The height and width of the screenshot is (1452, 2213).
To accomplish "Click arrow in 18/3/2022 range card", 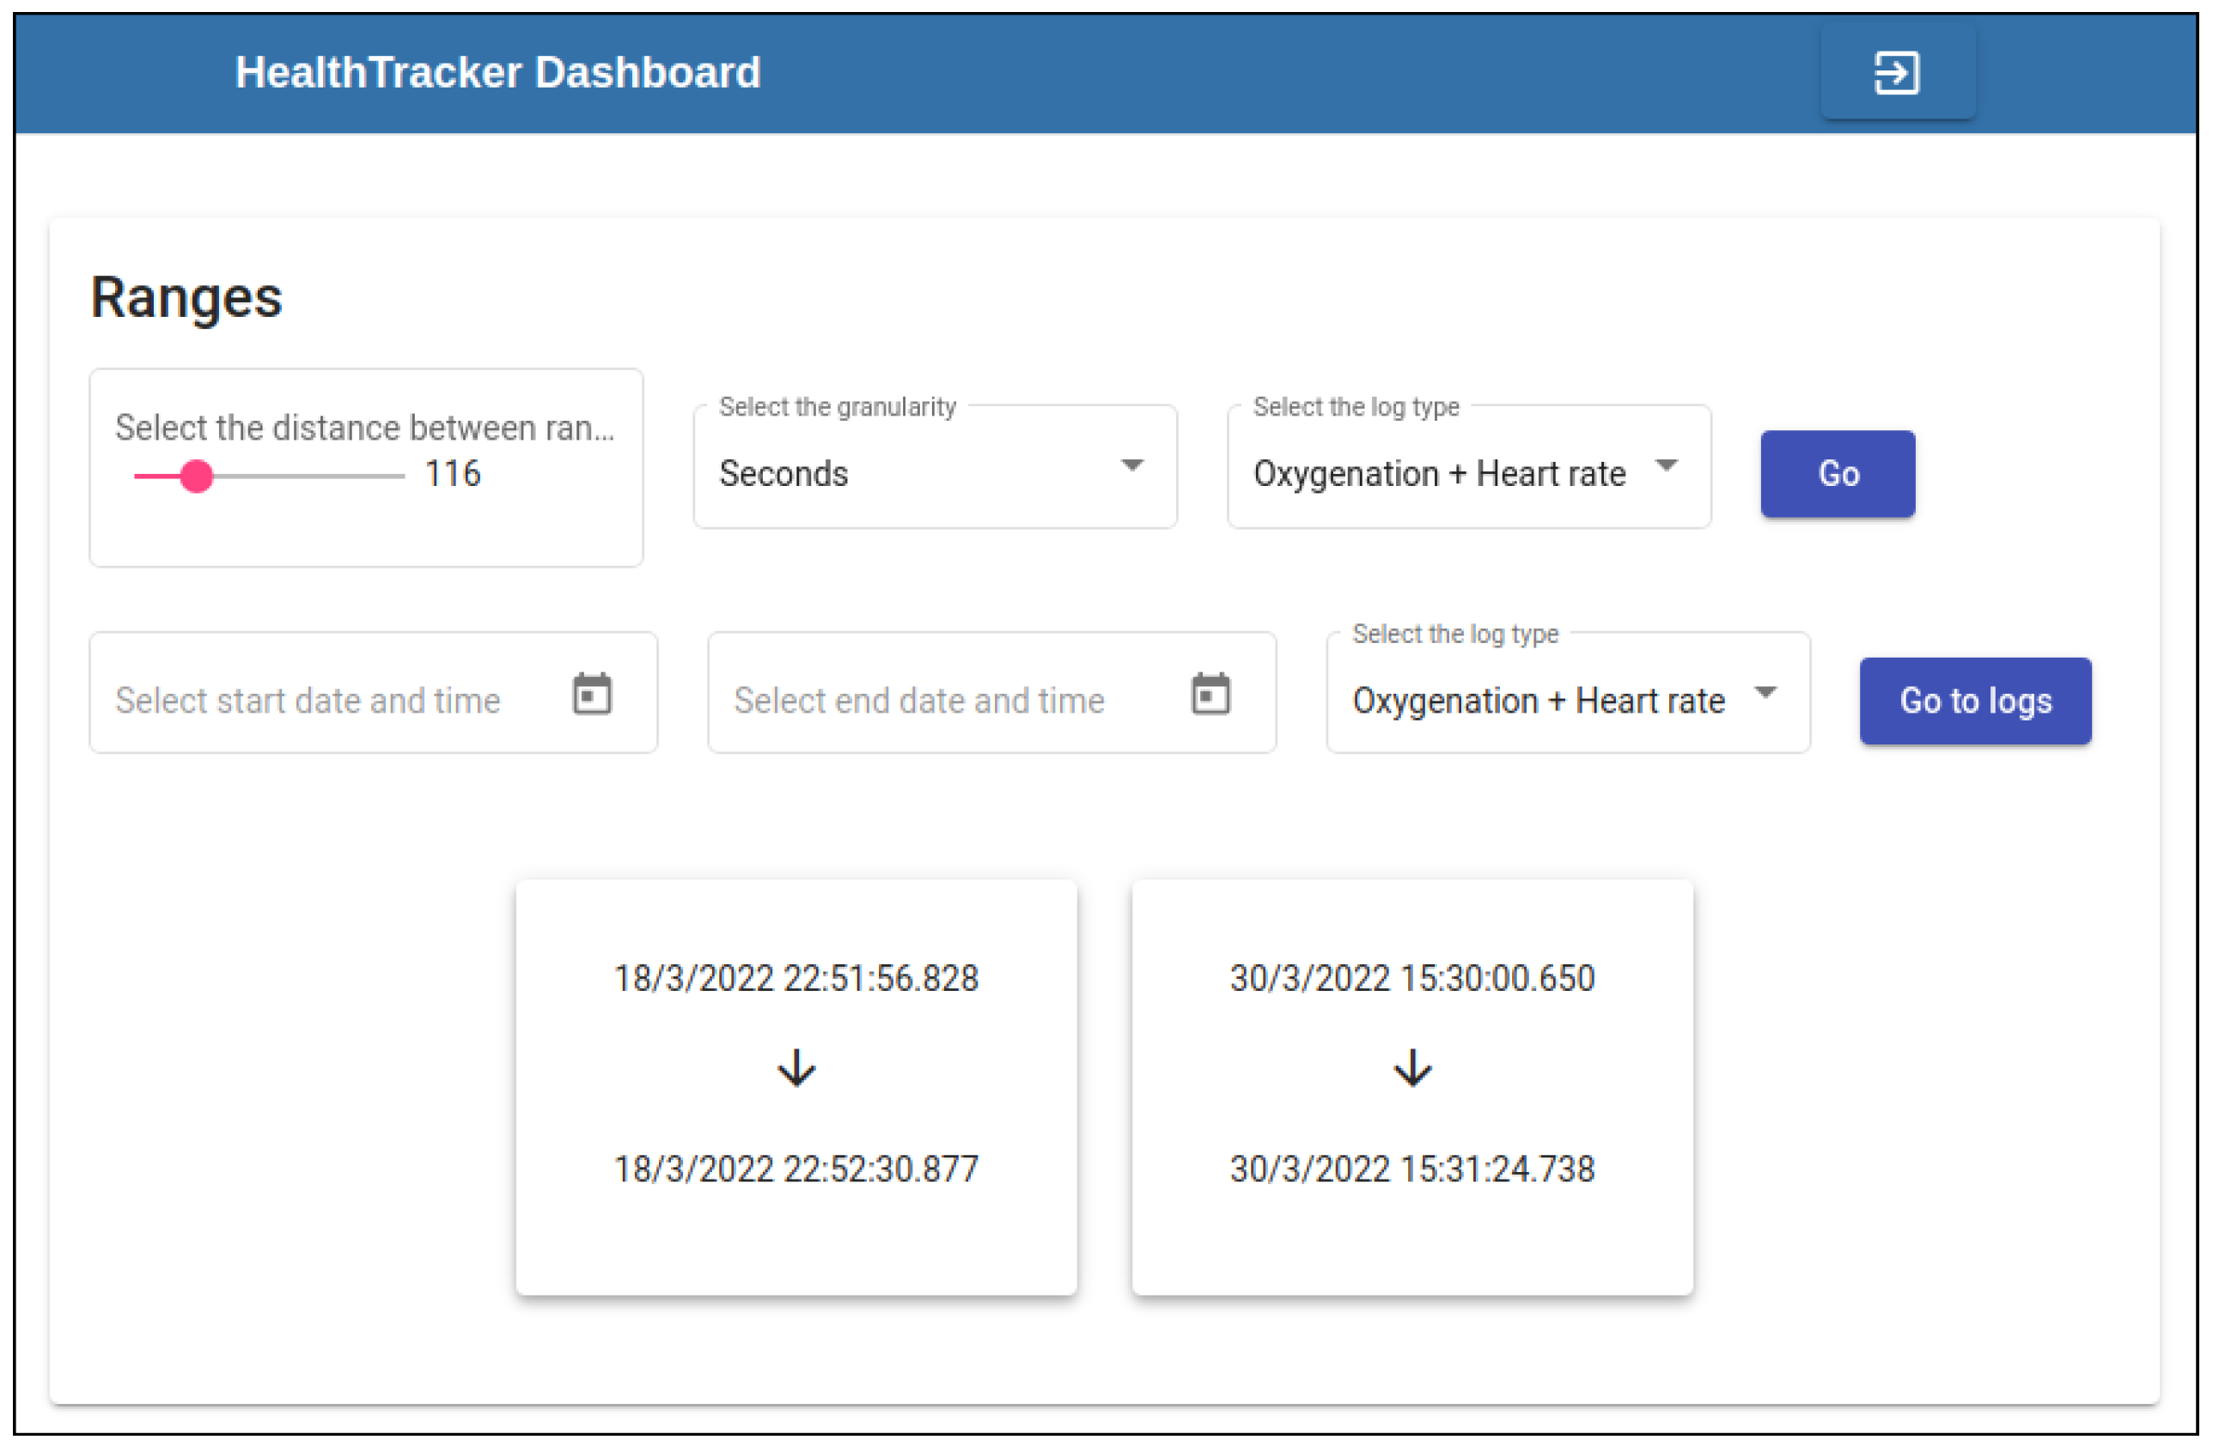I will tap(796, 1068).
